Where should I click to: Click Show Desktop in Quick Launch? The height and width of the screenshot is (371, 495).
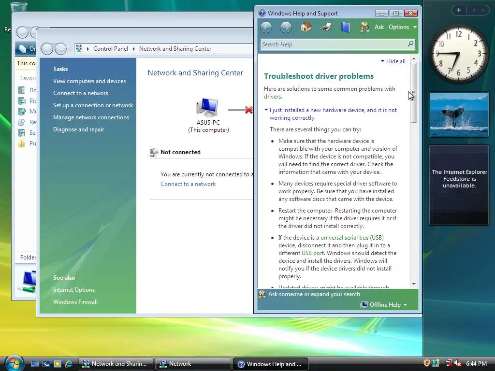pos(35,364)
